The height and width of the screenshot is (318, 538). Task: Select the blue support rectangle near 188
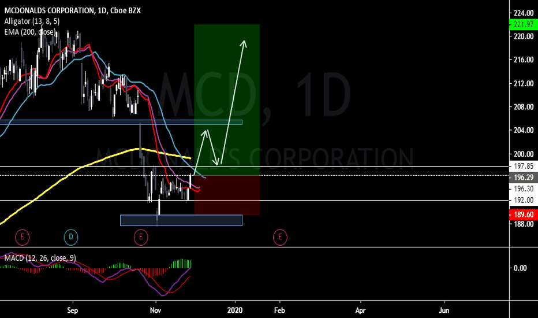(x=181, y=220)
